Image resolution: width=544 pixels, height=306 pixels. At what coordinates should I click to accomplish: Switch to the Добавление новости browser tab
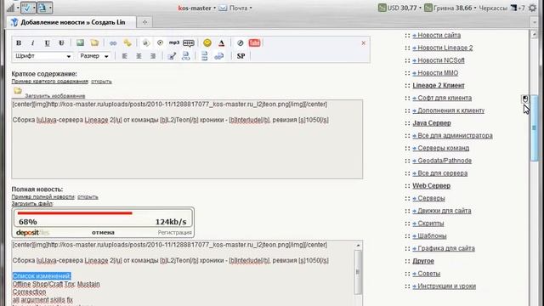71,22
